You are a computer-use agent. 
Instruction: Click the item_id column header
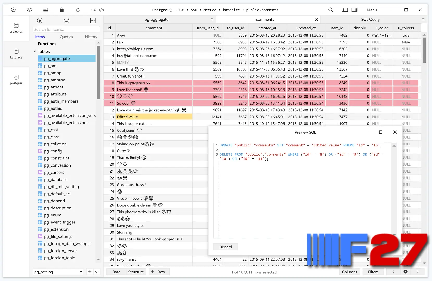337,28
